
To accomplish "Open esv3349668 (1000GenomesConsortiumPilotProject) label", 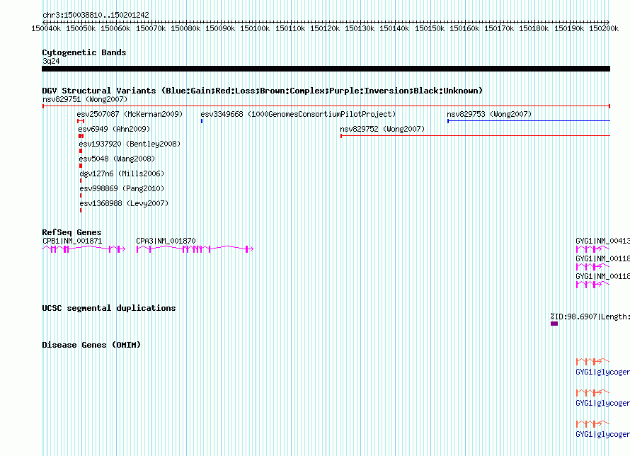I will 298,114.
